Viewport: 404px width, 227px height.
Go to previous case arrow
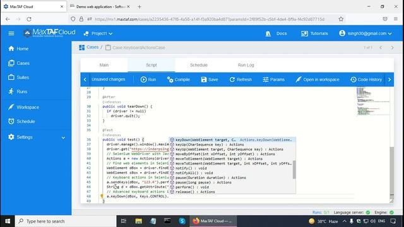[381, 48]
